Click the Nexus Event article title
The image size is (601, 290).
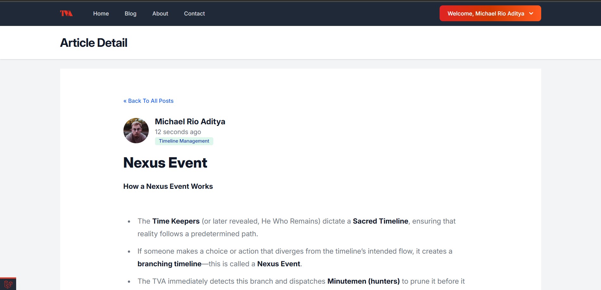pos(165,163)
